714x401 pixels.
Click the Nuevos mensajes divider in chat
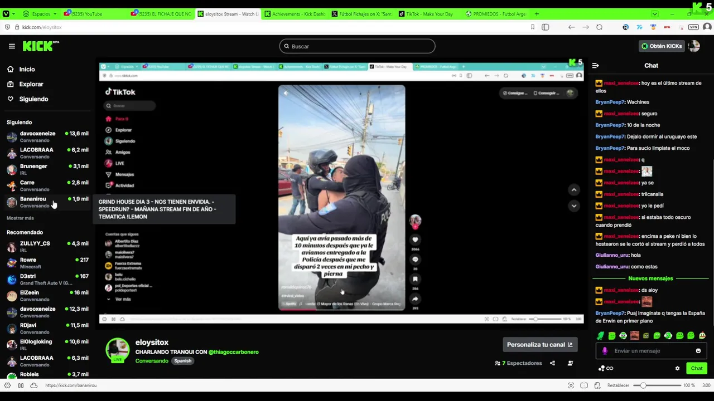tap(650, 278)
